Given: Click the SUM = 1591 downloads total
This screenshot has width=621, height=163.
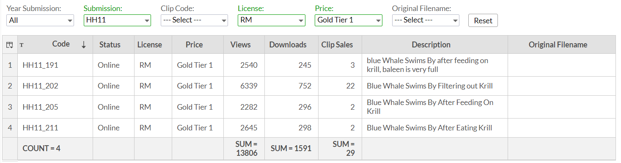Looking at the screenshot, I should click(x=291, y=149).
